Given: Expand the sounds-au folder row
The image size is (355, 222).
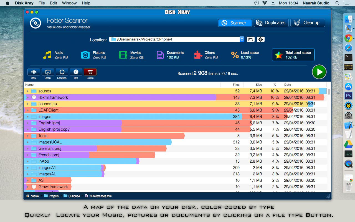Looking at the screenshot, I should coord(27,104).
